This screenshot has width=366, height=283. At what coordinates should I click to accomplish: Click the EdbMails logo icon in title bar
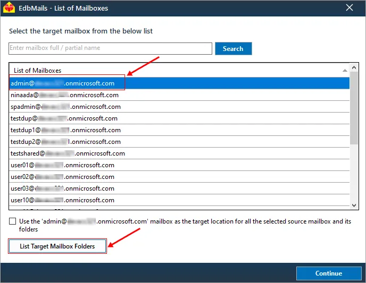pyautogui.click(x=9, y=7)
